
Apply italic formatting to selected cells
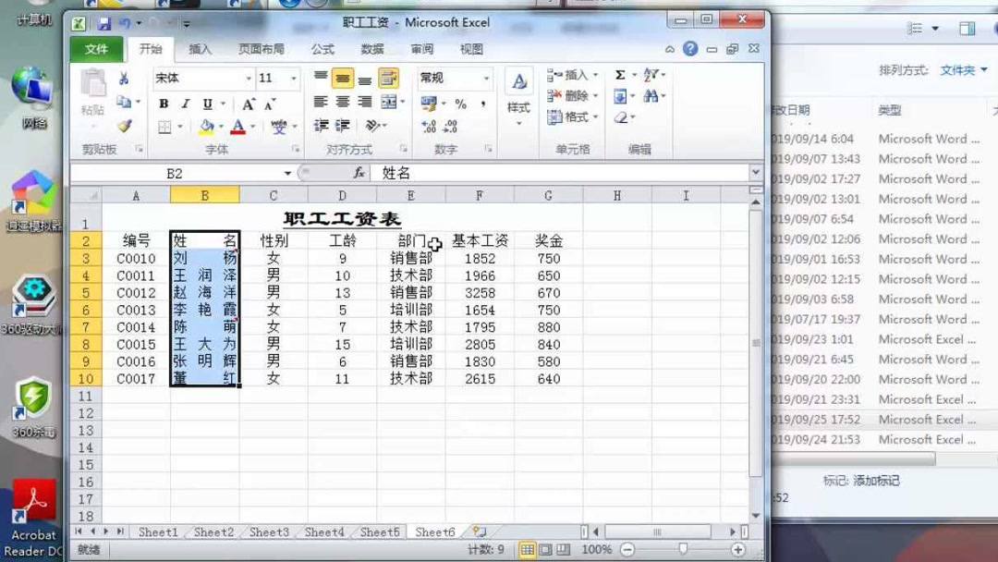[x=187, y=104]
